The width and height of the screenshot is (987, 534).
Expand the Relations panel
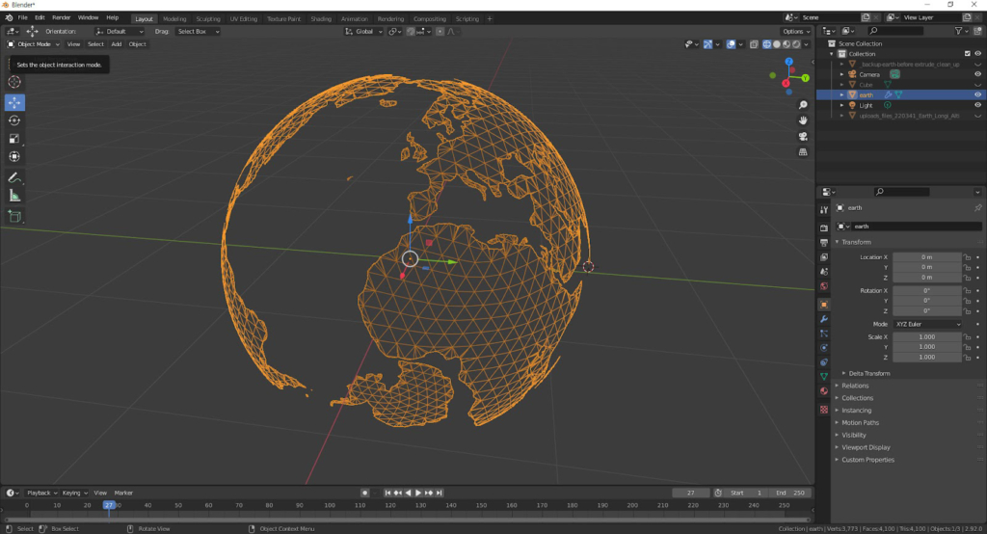pos(856,386)
